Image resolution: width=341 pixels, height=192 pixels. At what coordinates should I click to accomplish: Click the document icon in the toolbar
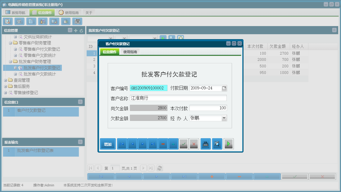pos(30,21)
